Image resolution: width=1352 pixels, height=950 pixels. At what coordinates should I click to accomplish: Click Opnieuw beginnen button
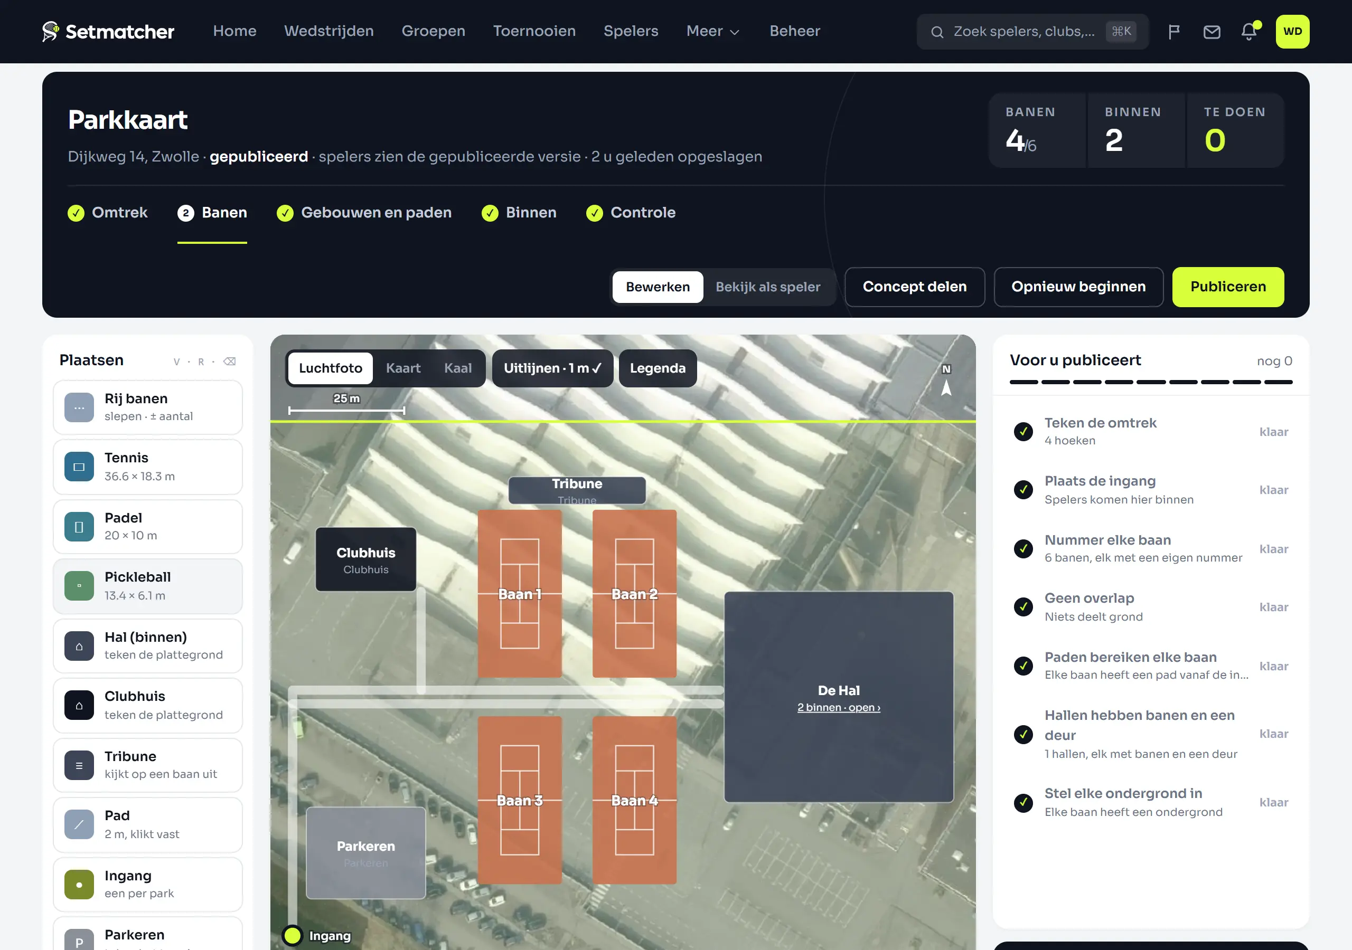(1078, 287)
